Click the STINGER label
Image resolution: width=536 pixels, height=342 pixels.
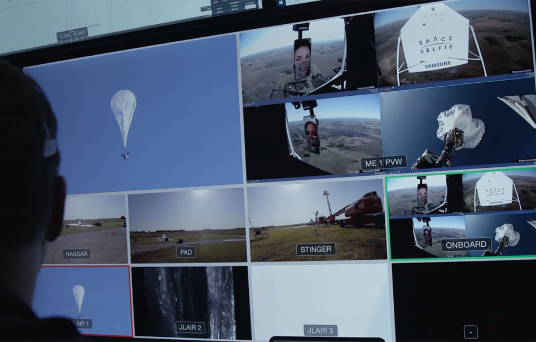point(316,249)
